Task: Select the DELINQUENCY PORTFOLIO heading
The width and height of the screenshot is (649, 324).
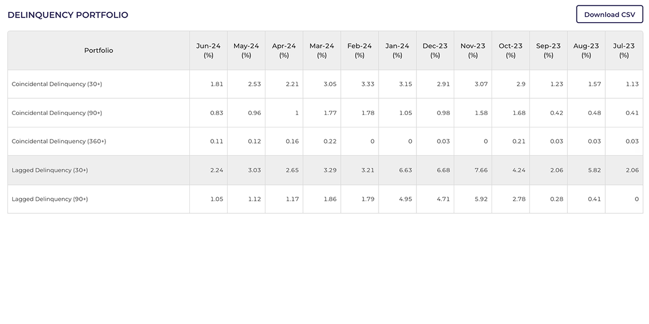Action: point(68,15)
